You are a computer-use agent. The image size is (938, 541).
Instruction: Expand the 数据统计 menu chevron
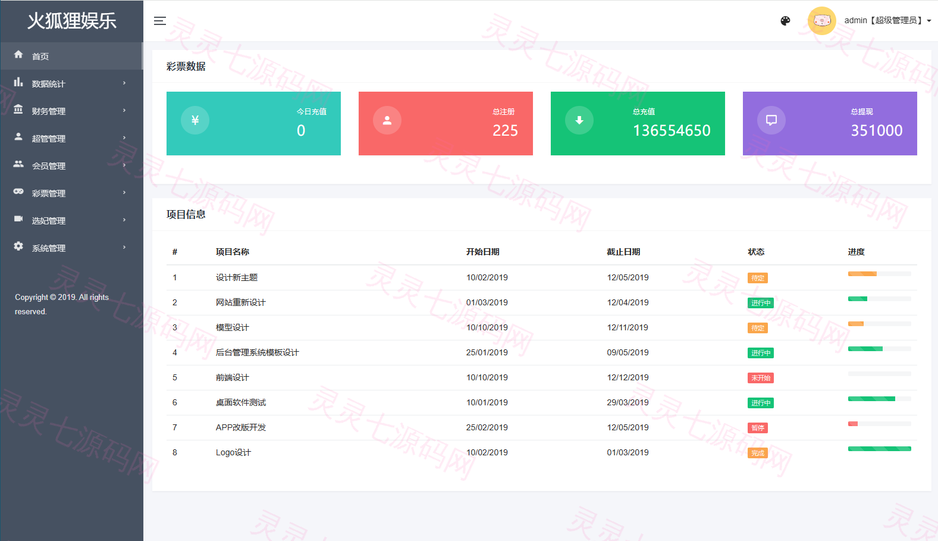coord(124,83)
